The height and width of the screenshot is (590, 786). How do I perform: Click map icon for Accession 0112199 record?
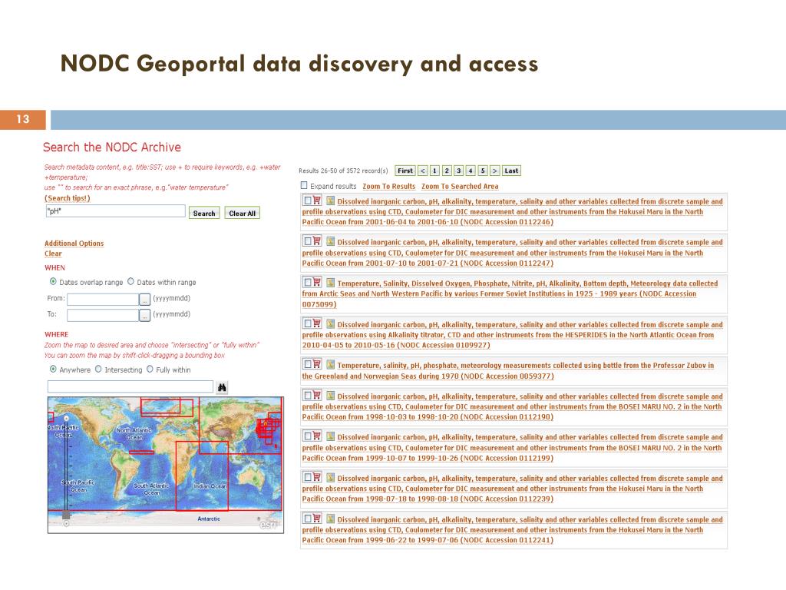330,436
